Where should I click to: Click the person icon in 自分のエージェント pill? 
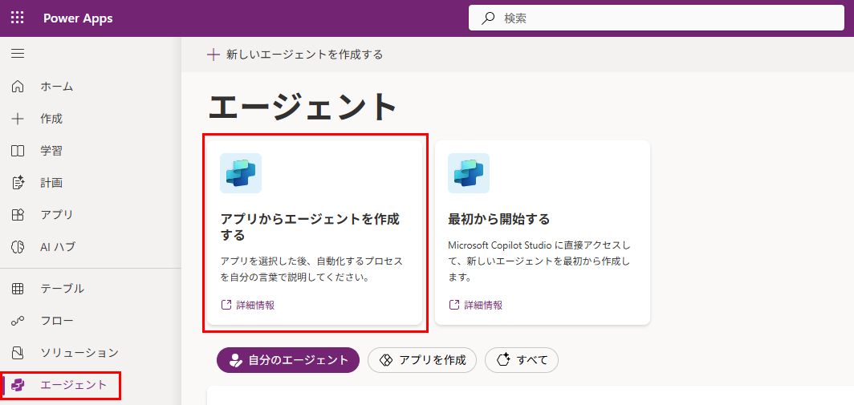coord(235,360)
